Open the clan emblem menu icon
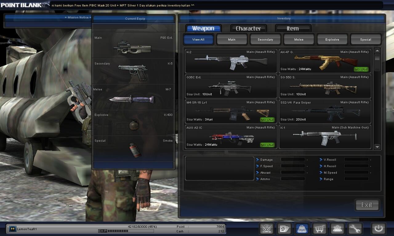The width and height of the screenshot is (394, 236). [x=267, y=229]
